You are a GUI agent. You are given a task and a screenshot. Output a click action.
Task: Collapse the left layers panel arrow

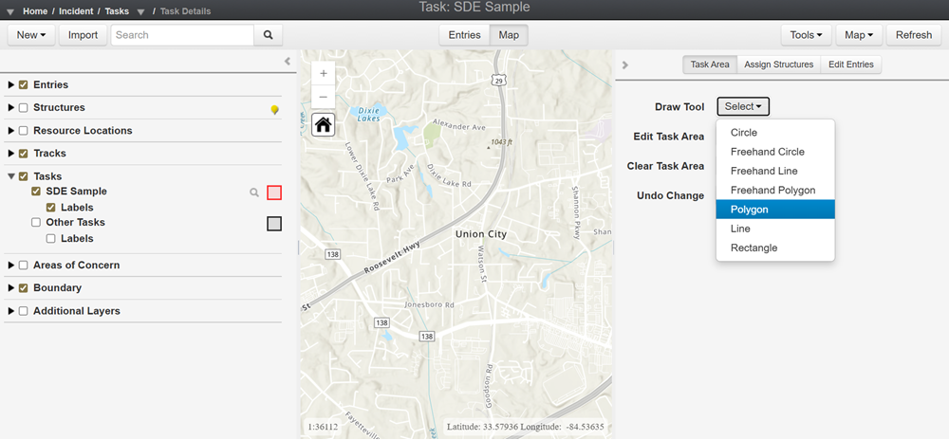click(288, 61)
